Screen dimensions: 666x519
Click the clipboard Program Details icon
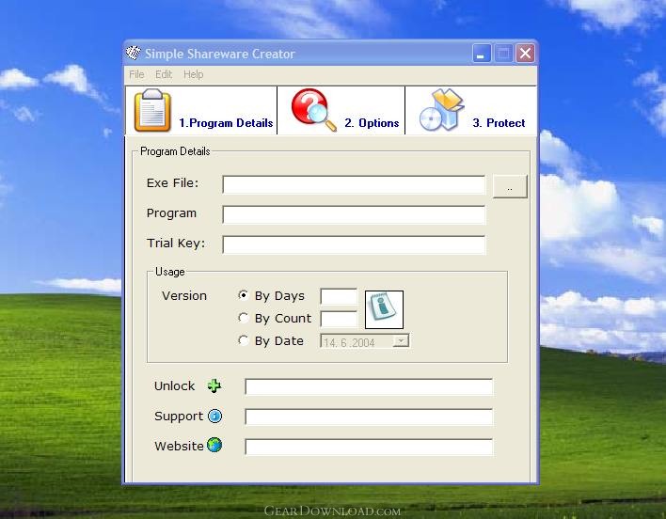(152, 110)
